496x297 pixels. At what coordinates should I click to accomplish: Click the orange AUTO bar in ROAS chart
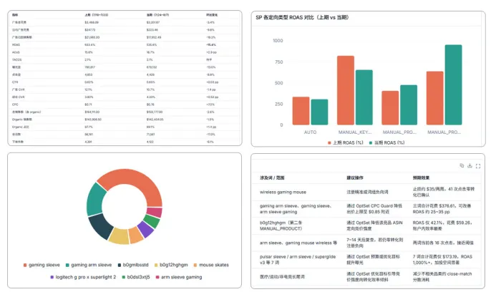[301, 111]
